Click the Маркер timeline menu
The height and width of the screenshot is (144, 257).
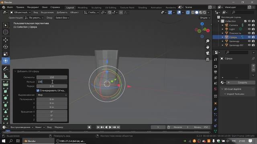tap(59, 127)
